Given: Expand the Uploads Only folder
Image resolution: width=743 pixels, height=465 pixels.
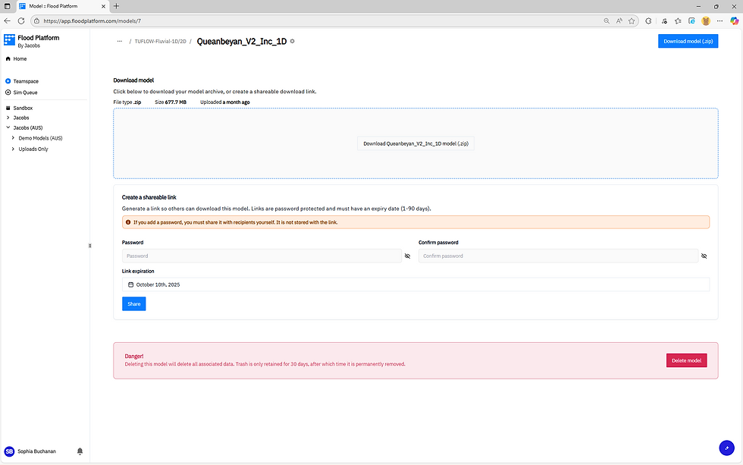Looking at the screenshot, I should (x=13, y=149).
